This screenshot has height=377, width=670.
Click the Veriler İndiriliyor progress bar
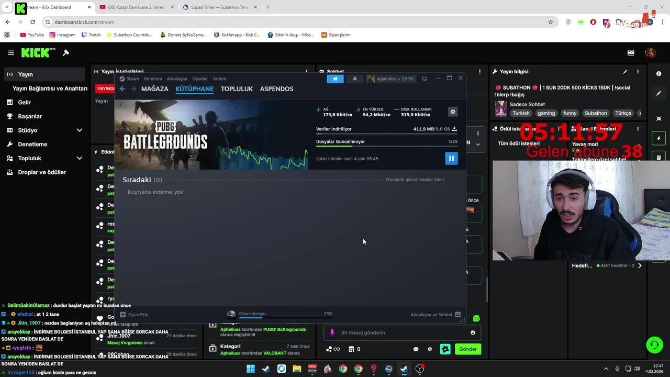pos(387,134)
